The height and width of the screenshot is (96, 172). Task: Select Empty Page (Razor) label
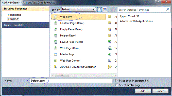(x=71, y=29)
